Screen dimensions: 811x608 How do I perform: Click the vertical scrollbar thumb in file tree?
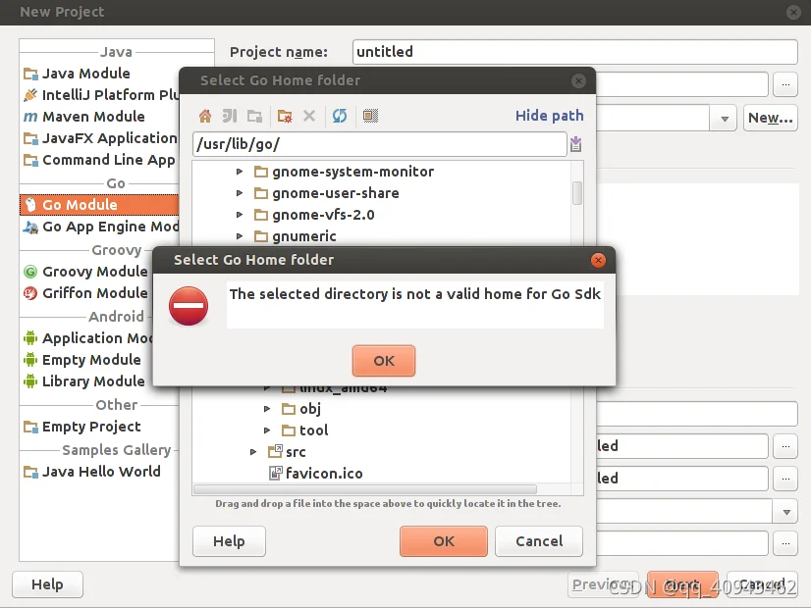pyautogui.click(x=577, y=192)
